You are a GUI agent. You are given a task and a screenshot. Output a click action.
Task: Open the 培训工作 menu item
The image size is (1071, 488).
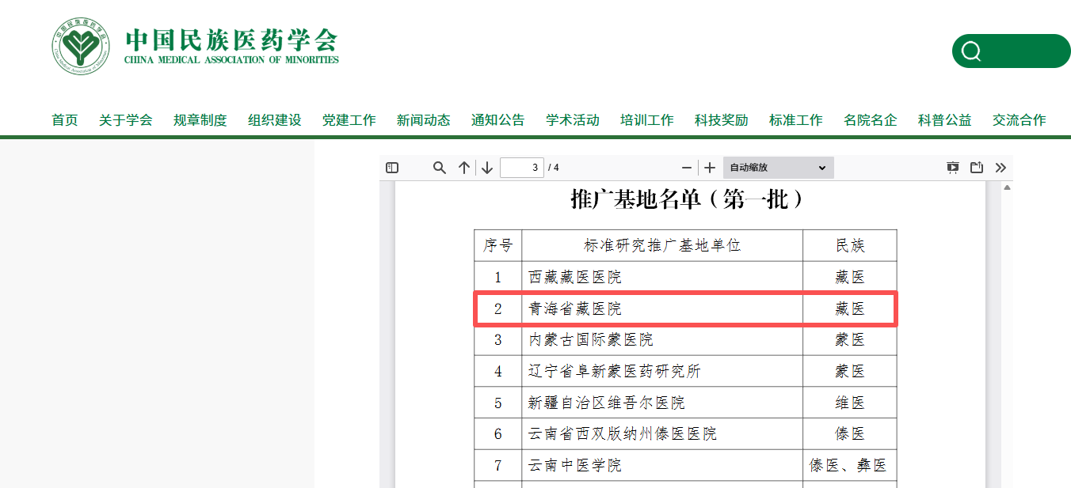pos(647,120)
